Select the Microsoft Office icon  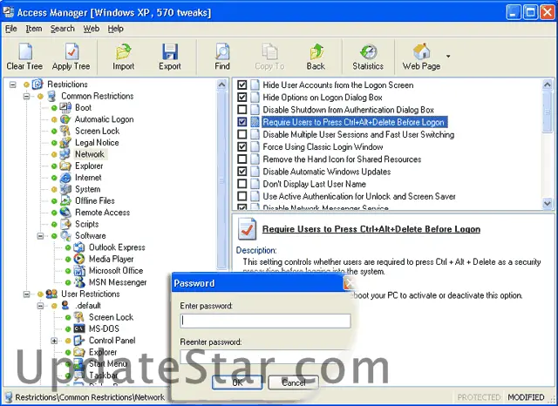tap(79, 271)
